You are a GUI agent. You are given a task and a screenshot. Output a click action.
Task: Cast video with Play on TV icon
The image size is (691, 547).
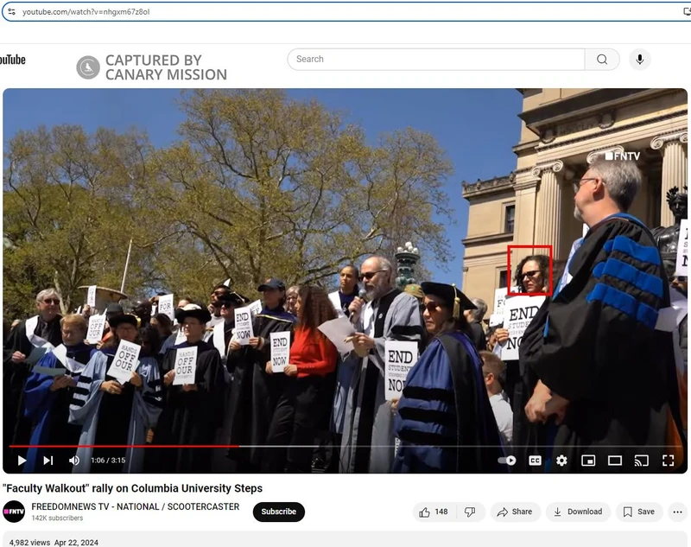pos(641,461)
